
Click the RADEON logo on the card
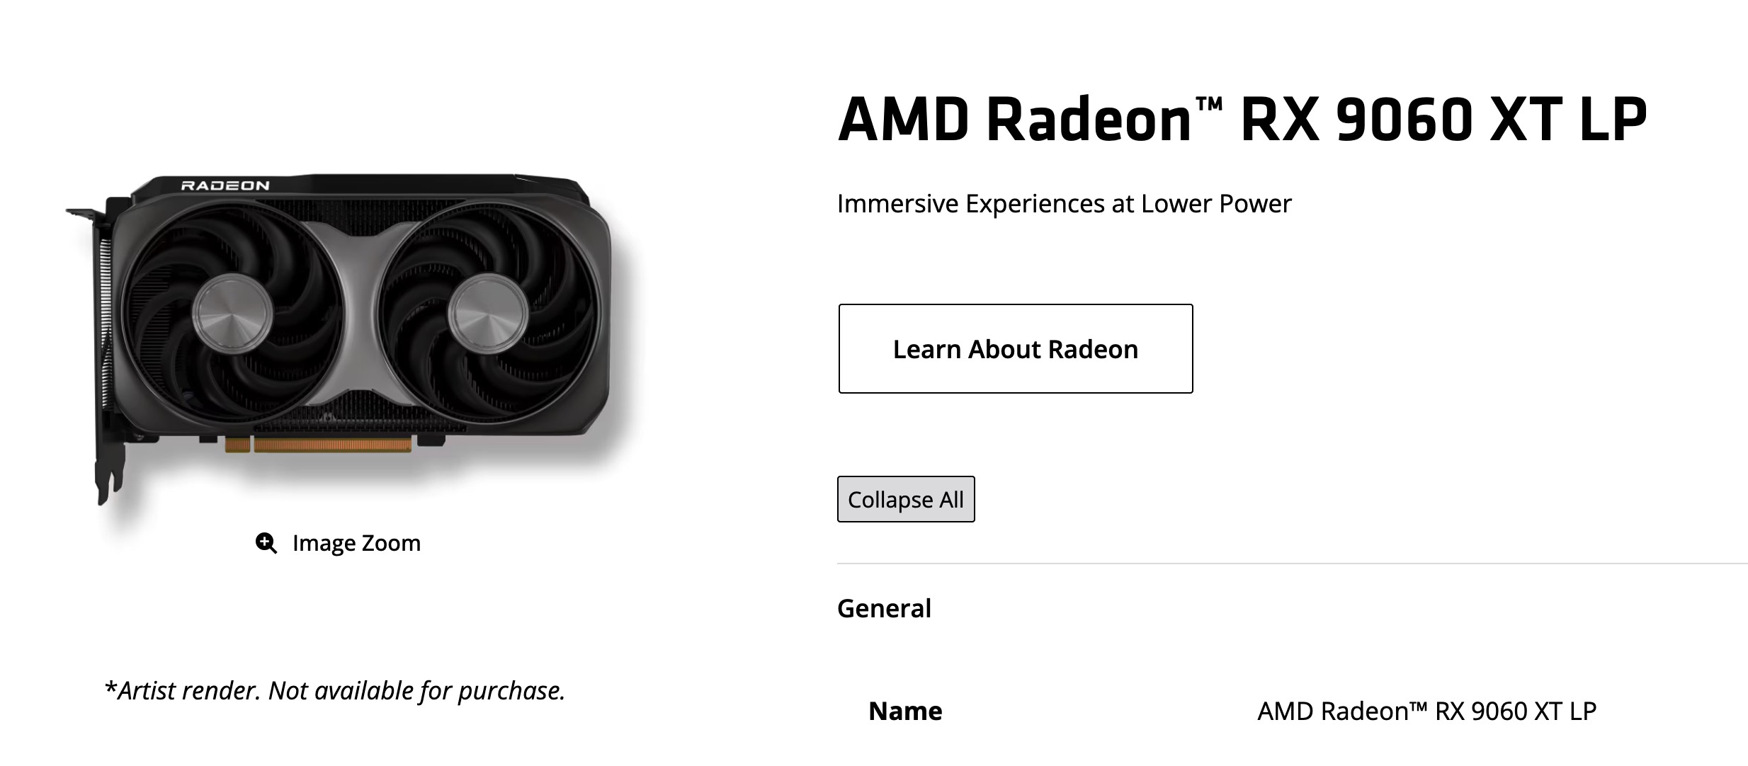click(225, 185)
